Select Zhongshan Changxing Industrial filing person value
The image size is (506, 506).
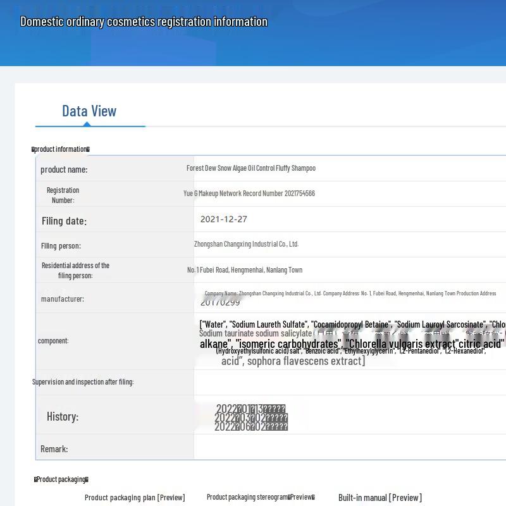point(246,244)
